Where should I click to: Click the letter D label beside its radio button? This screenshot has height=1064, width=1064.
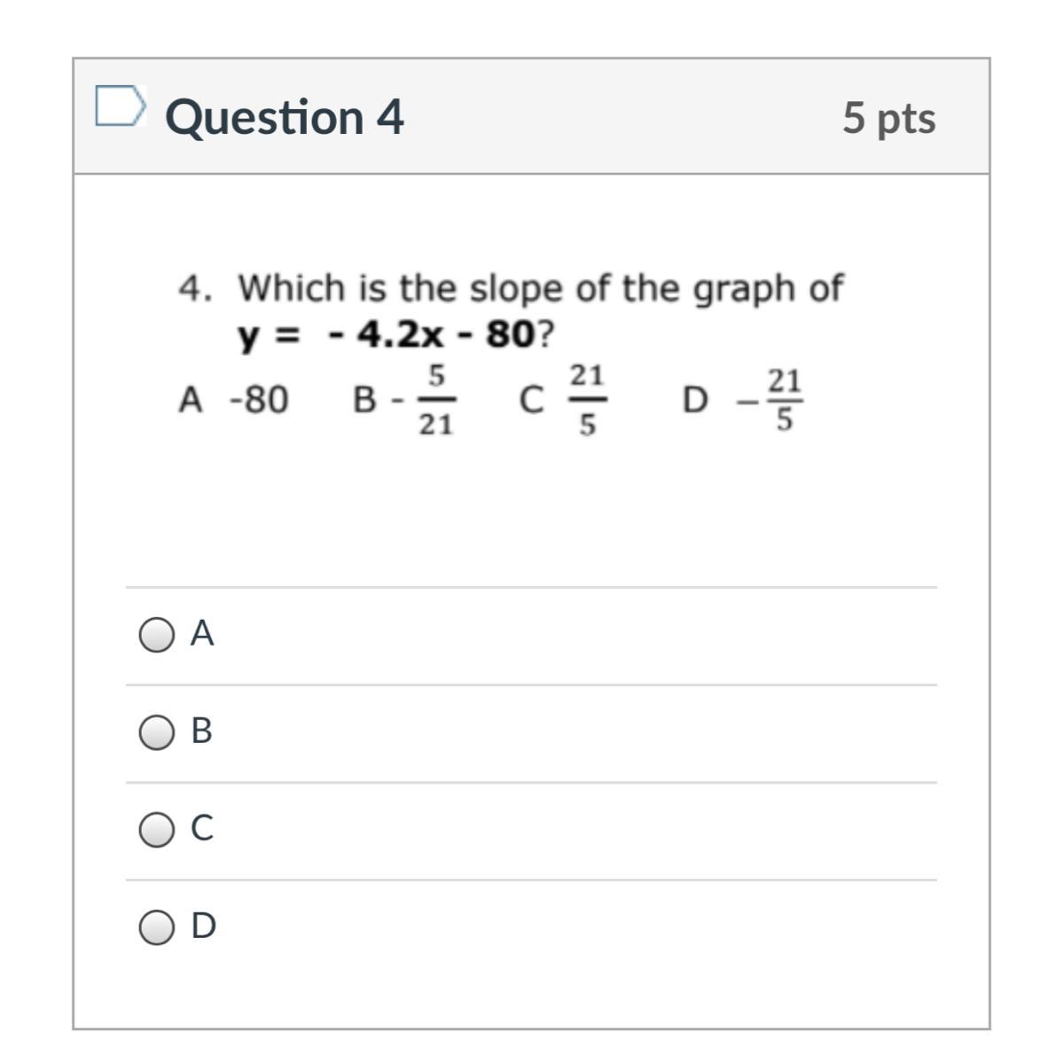click(203, 927)
